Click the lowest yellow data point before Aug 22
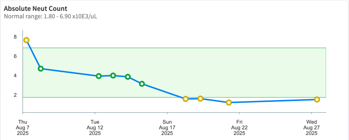The height and width of the screenshot is (140, 349). click(x=229, y=103)
